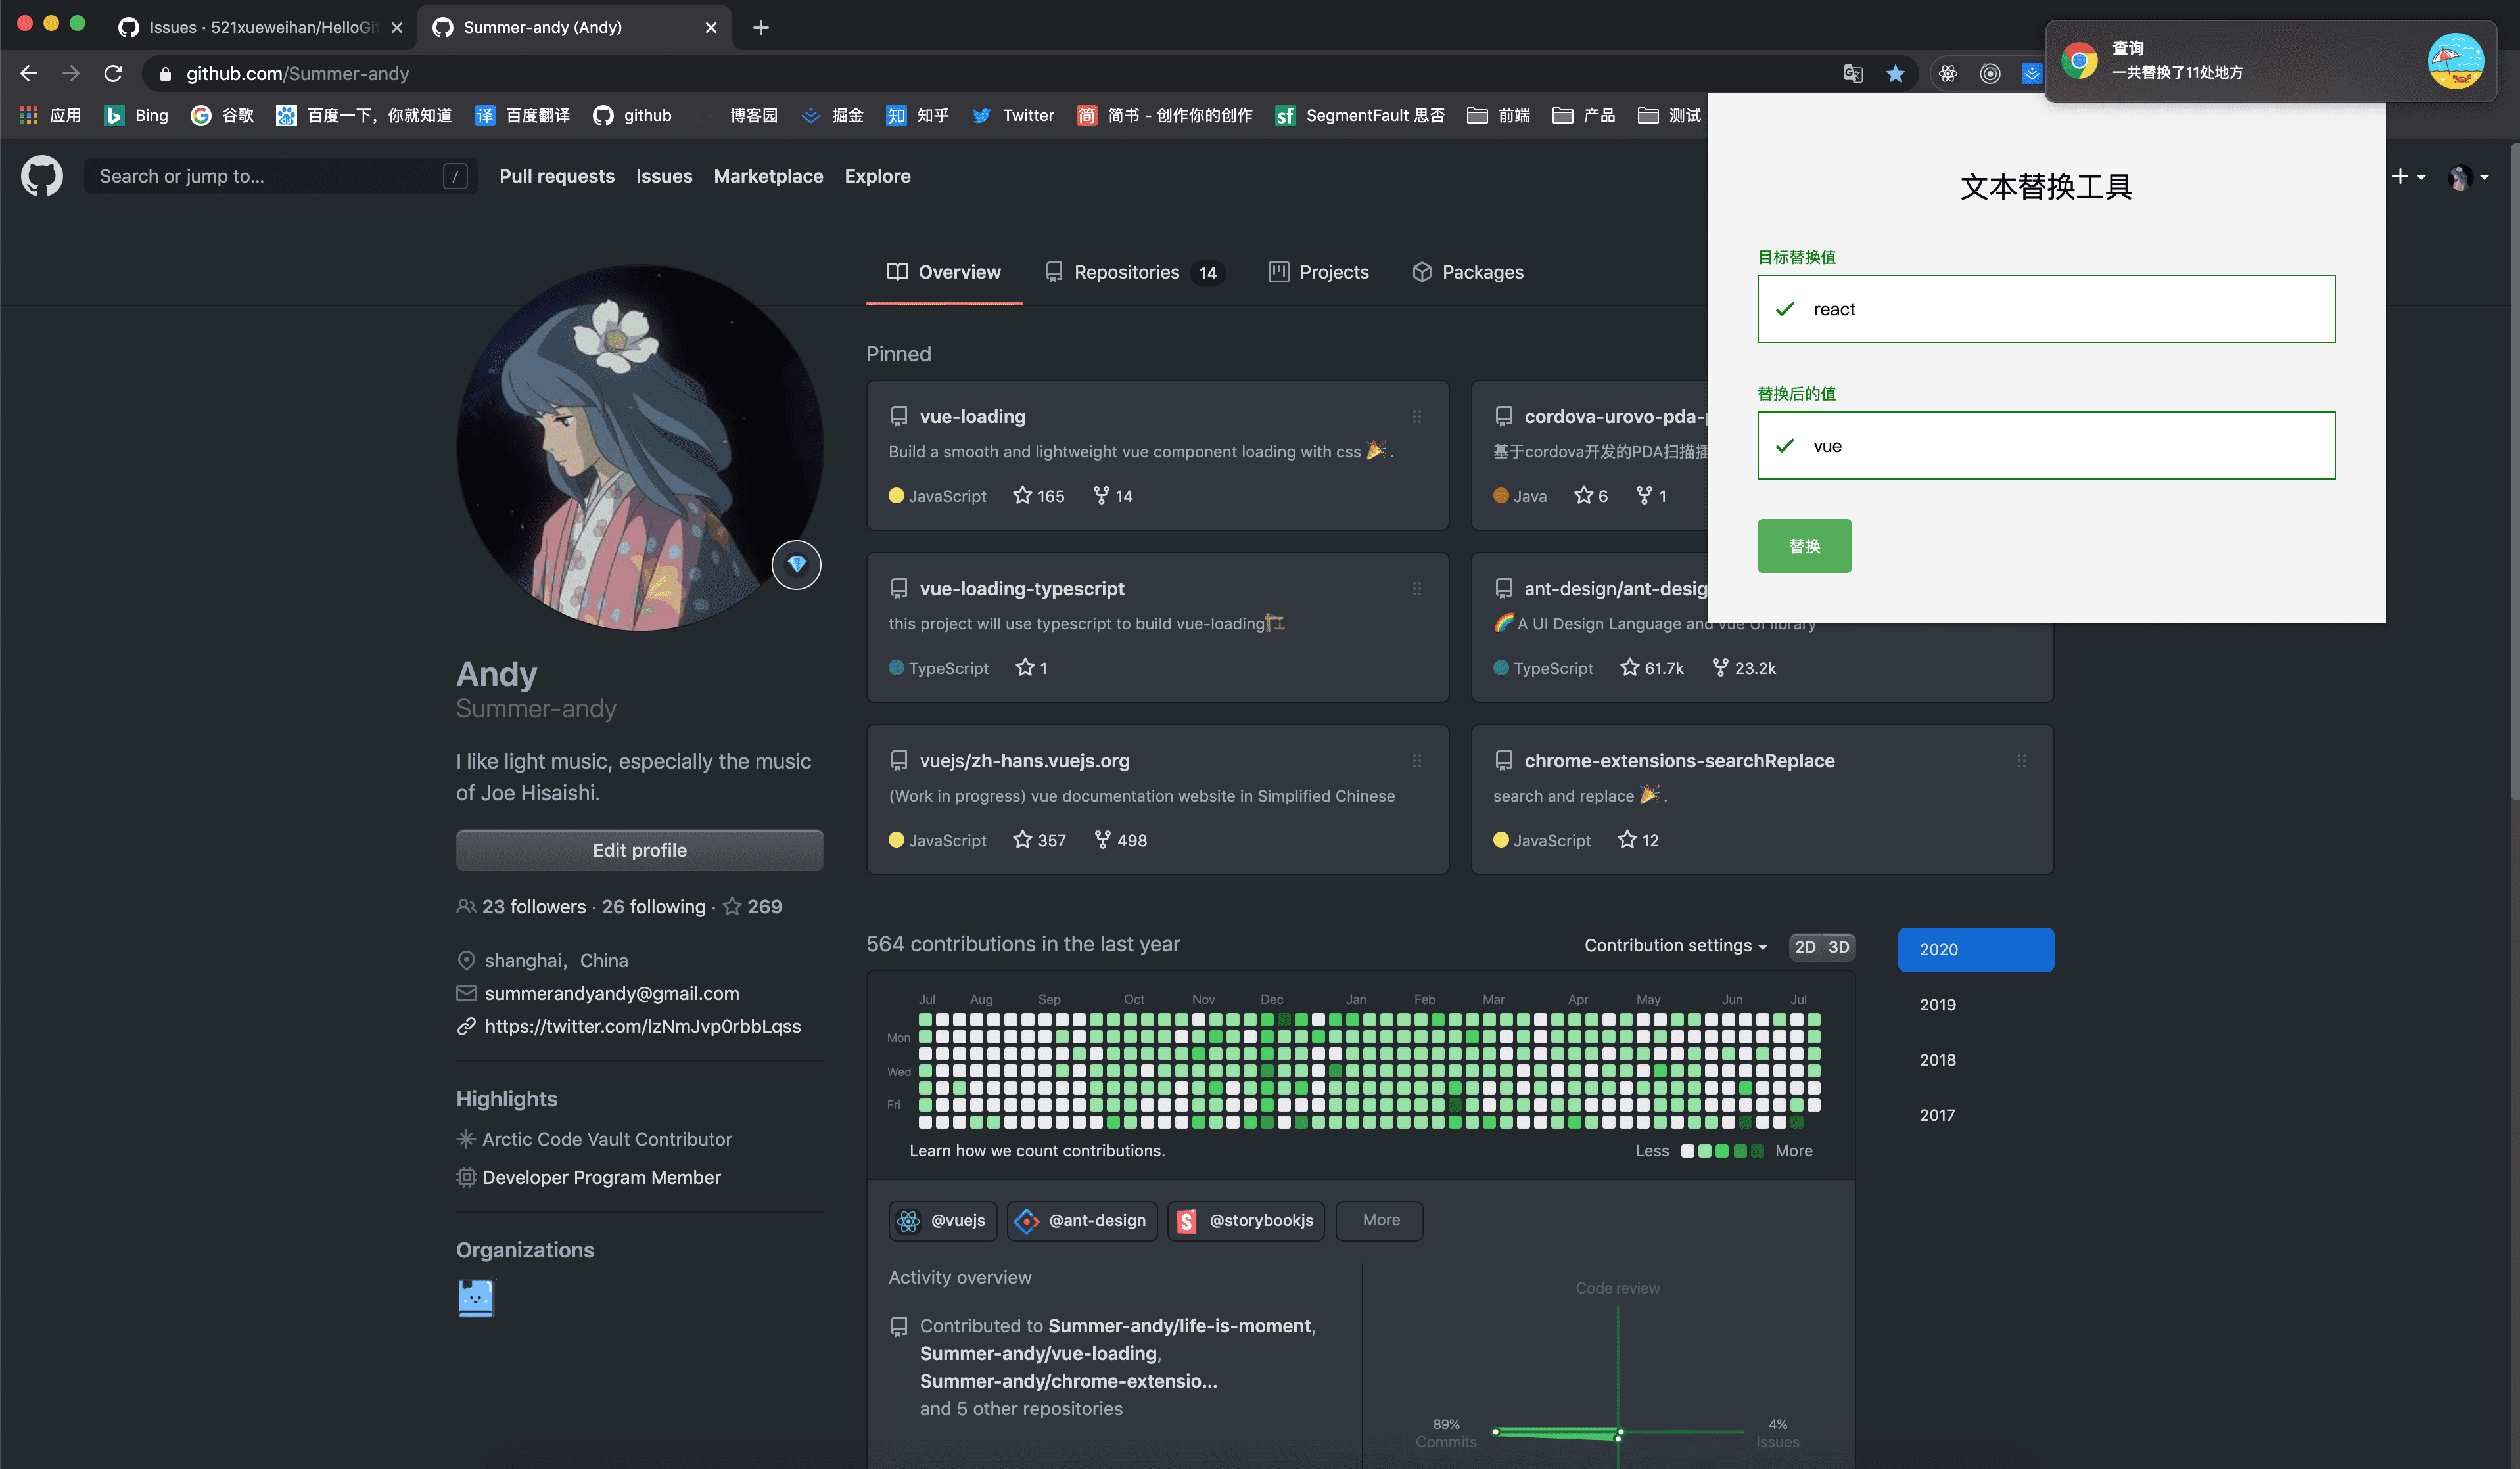Screen dimensions: 2520x1469
Task: Click the star count on vue-loading
Action: 1038,495
